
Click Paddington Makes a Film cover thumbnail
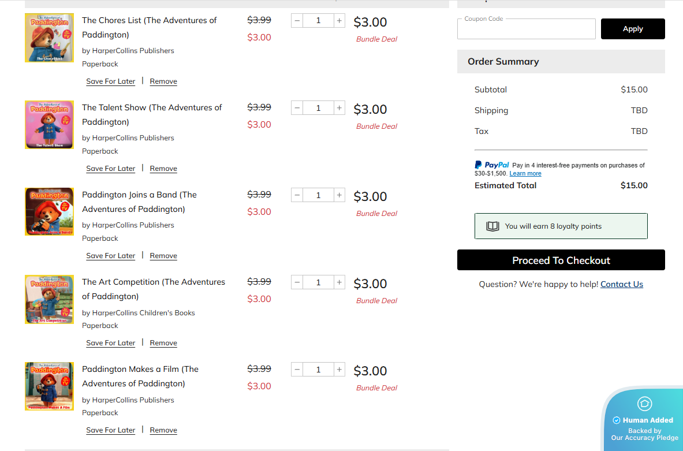[49, 386]
